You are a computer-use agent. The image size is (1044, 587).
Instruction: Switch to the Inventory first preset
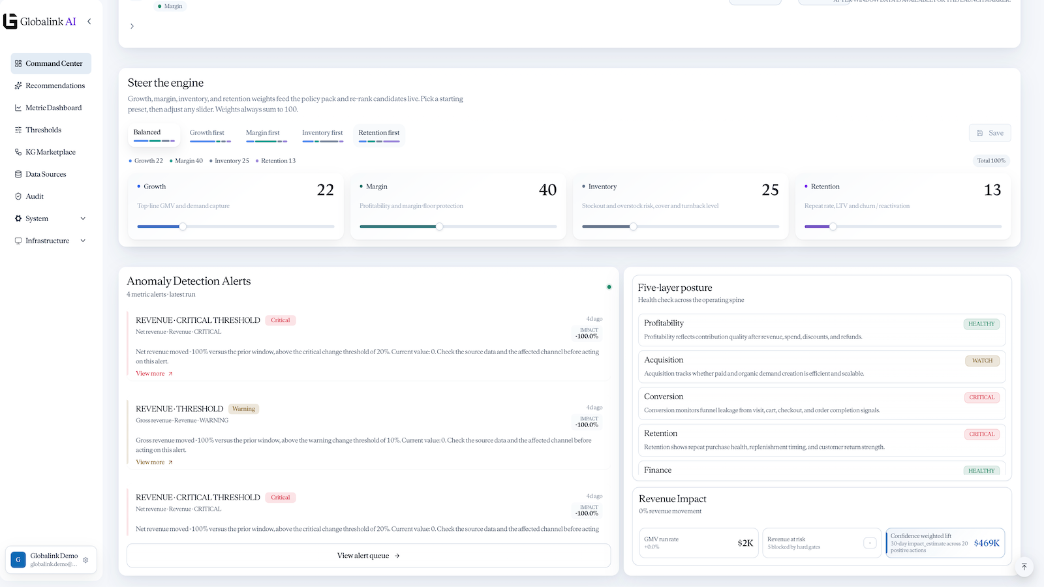pos(322,135)
